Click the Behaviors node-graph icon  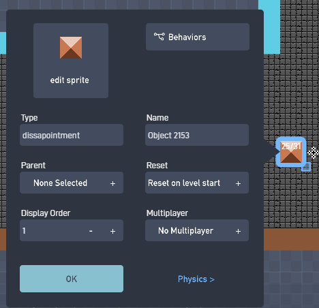159,37
